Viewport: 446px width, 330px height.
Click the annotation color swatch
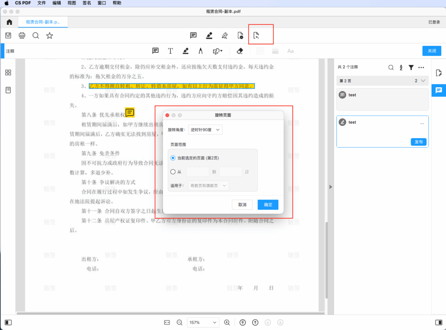[x=260, y=51]
